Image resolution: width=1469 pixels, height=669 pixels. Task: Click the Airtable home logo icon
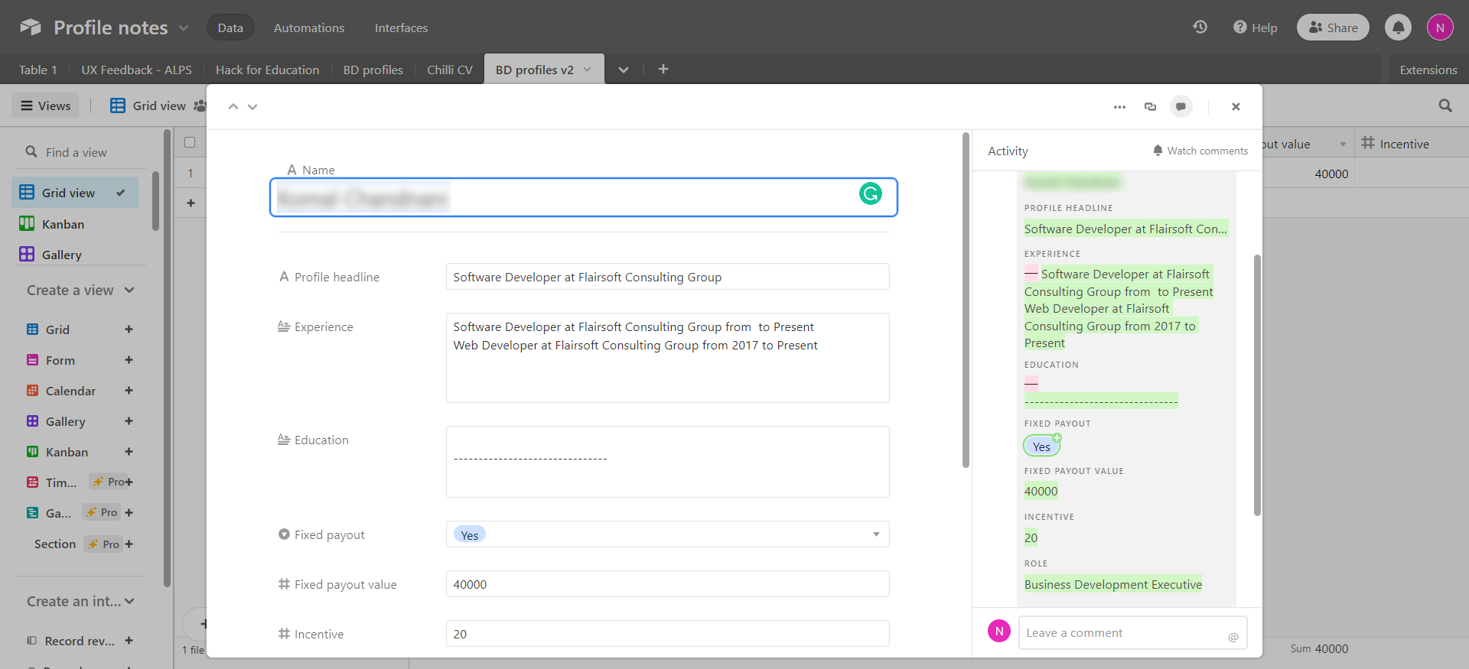31,28
